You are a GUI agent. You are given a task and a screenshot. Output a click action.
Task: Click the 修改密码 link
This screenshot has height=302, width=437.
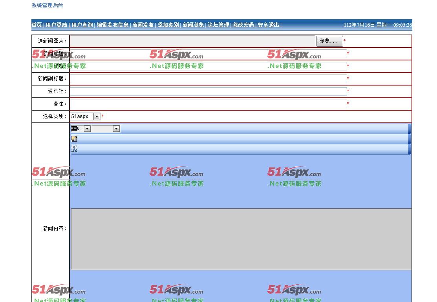(243, 25)
